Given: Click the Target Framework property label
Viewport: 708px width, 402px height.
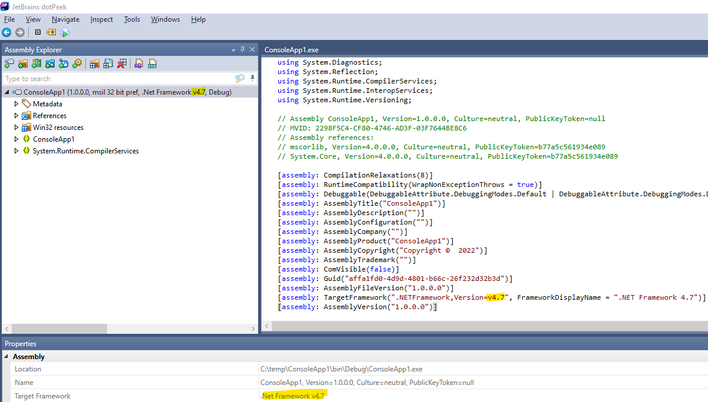Looking at the screenshot, I should click(x=42, y=396).
